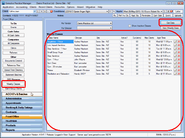Open the Banking & Daily Takings section

point(22,108)
